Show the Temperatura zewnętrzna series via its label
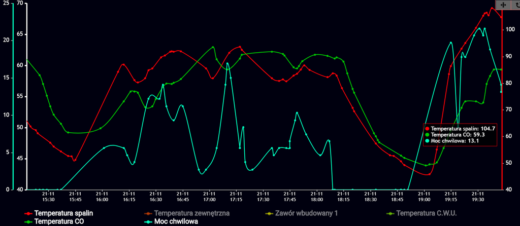 (192, 213)
